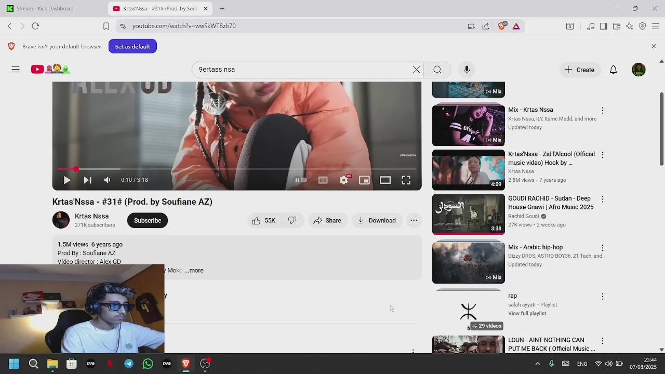Click the video progress bar scrubber

tap(76, 169)
